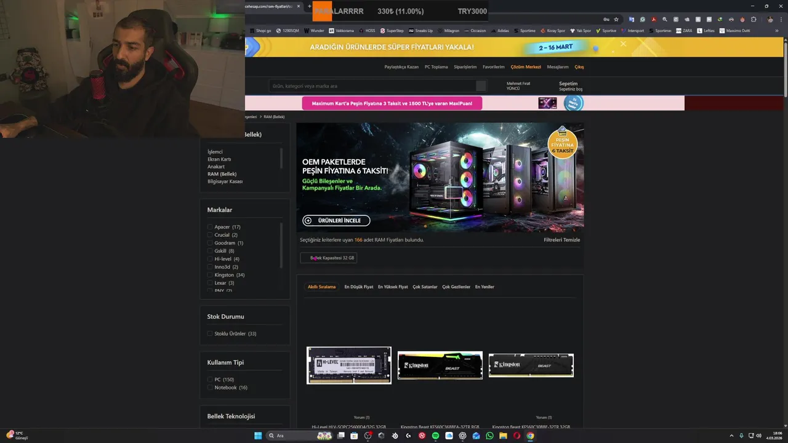The width and height of the screenshot is (788, 443).
Task: Click the network icon in system tray
Action: pyautogui.click(x=750, y=436)
